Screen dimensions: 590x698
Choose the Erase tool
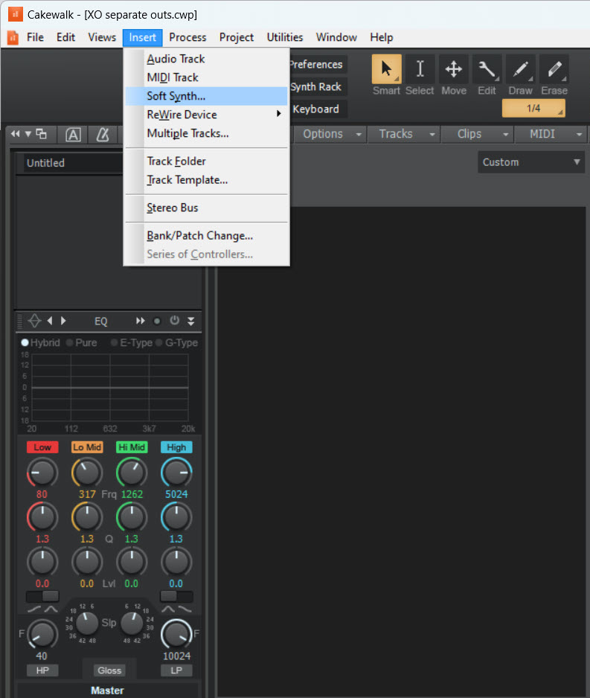coord(554,69)
